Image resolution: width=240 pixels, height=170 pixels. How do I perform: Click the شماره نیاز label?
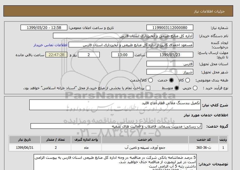point(219,28)
